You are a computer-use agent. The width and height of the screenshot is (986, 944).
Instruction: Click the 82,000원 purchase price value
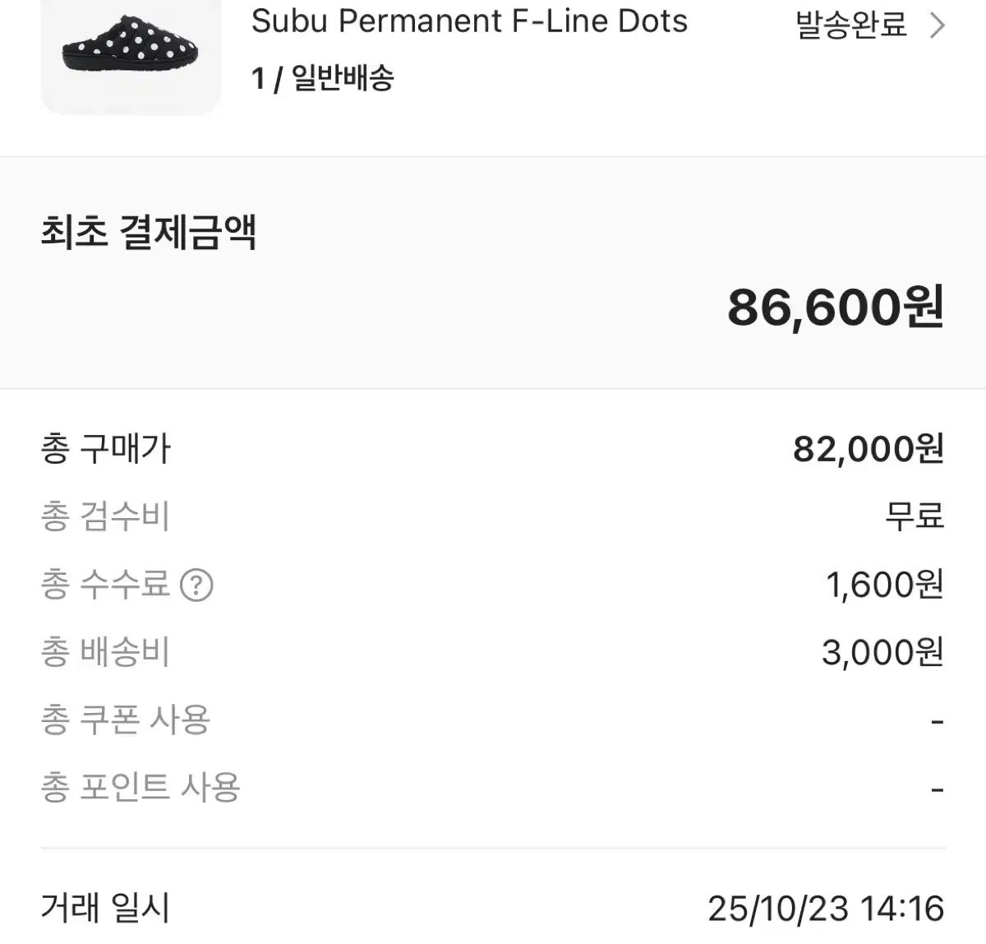pos(868,449)
